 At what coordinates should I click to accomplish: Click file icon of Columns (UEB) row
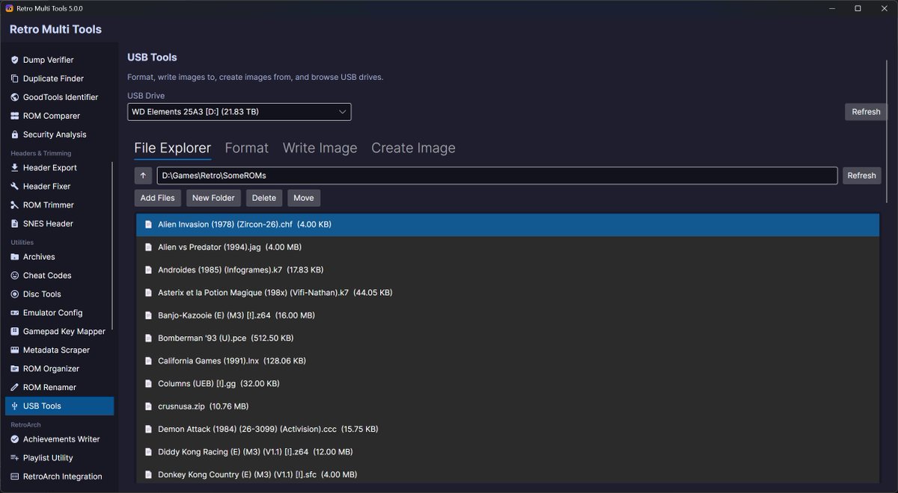(x=148, y=384)
